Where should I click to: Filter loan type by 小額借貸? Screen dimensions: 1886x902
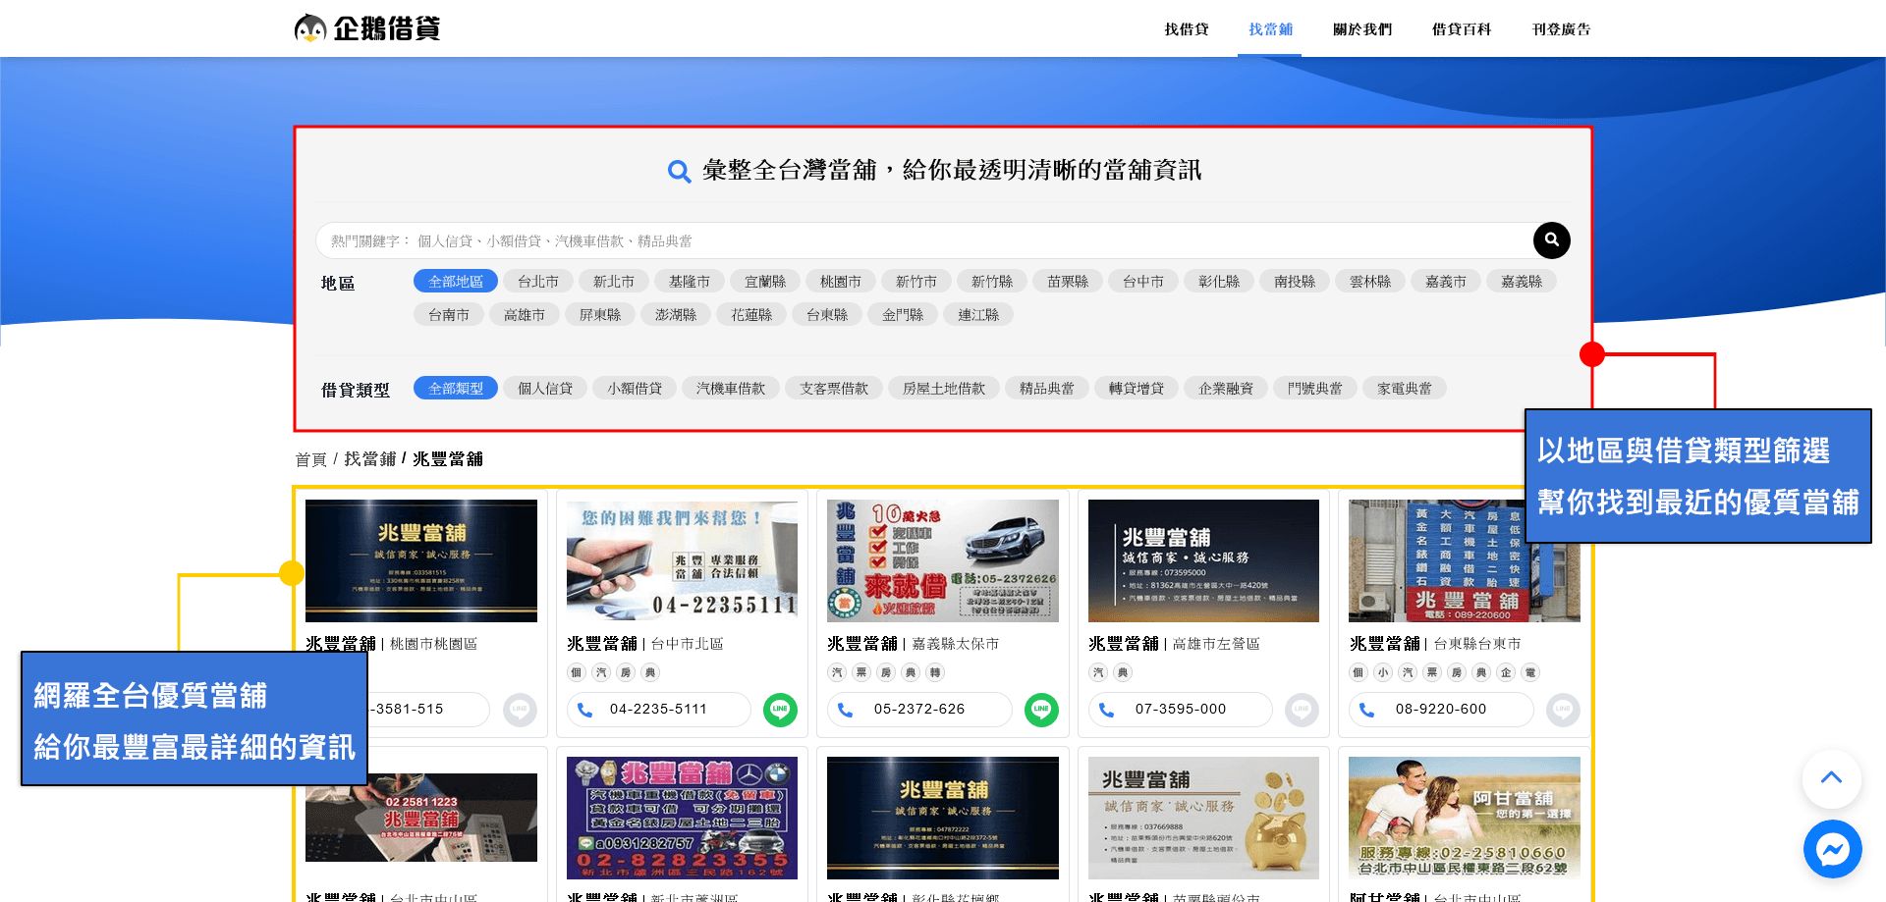tap(635, 389)
